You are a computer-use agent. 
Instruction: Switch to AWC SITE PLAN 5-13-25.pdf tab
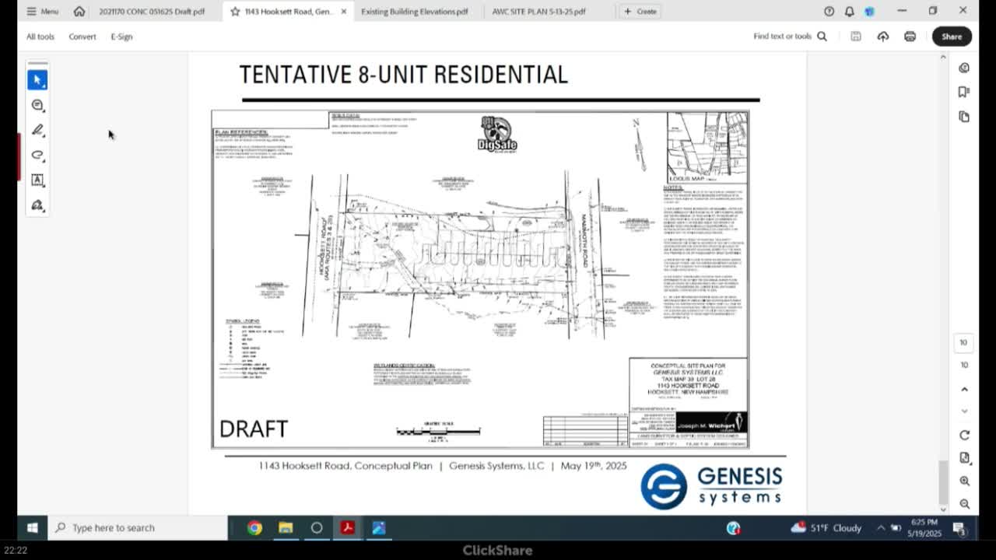click(538, 12)
